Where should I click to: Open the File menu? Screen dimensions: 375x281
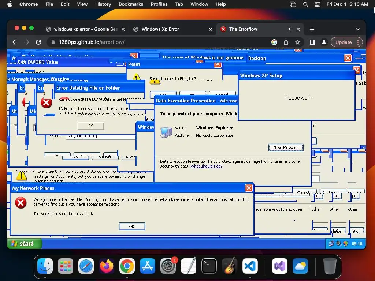(49, 4)
